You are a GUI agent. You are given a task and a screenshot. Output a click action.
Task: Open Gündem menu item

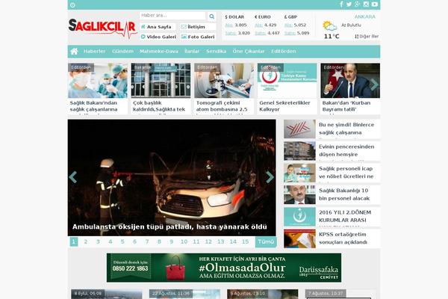123,52
